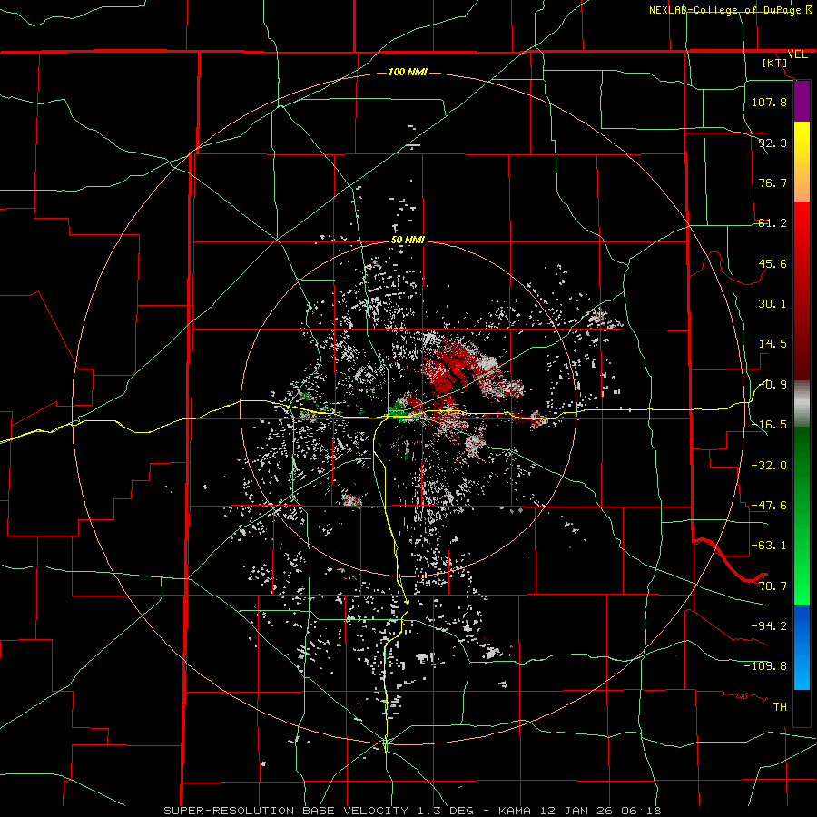
Task: Click the NEXLAB-College of DuPage watermark text
Action: click(727, 10)
